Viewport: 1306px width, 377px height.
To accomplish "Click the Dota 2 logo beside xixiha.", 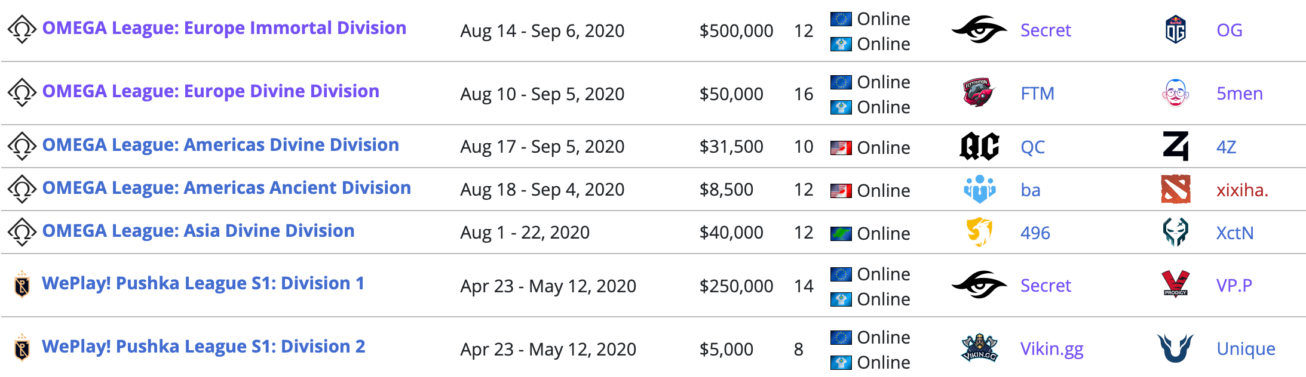I will [x=1175, y=190].
